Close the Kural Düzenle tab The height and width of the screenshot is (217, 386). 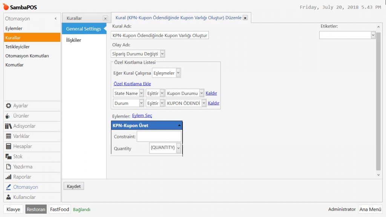pos(245,18)
